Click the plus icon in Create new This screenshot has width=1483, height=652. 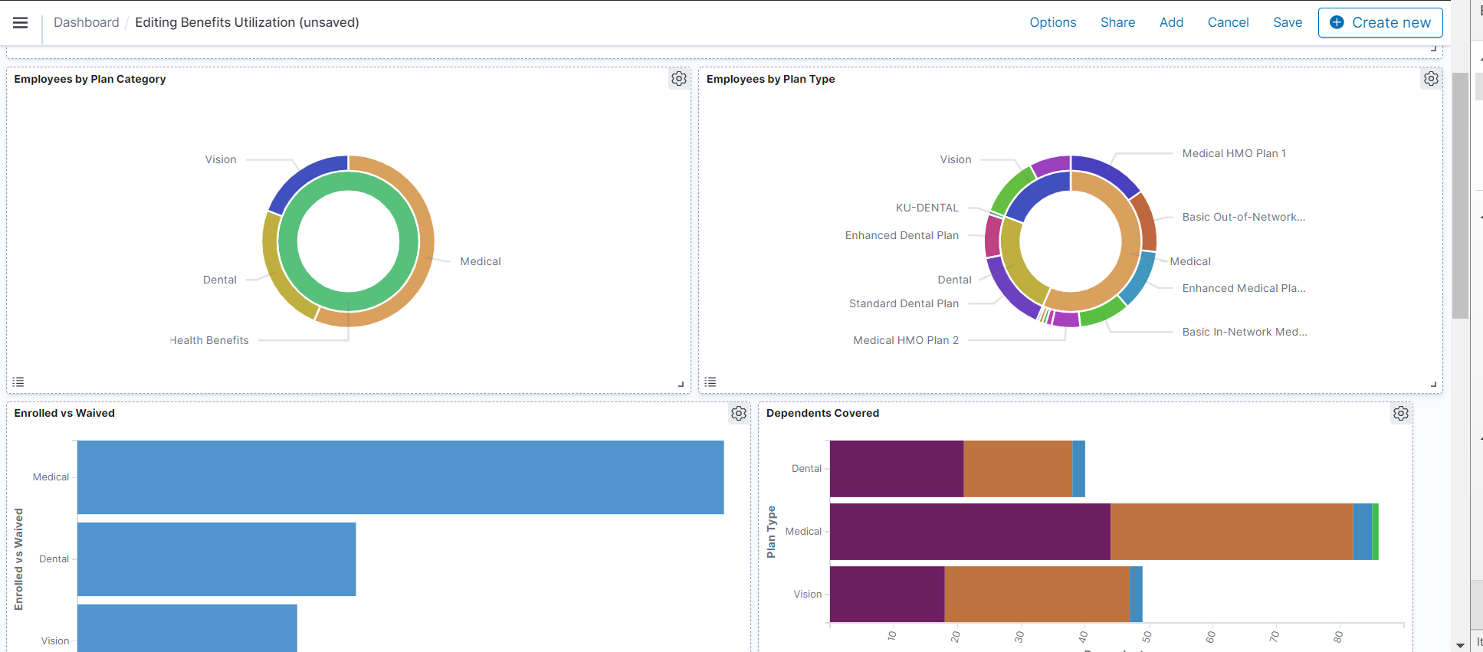[1337, 22]
